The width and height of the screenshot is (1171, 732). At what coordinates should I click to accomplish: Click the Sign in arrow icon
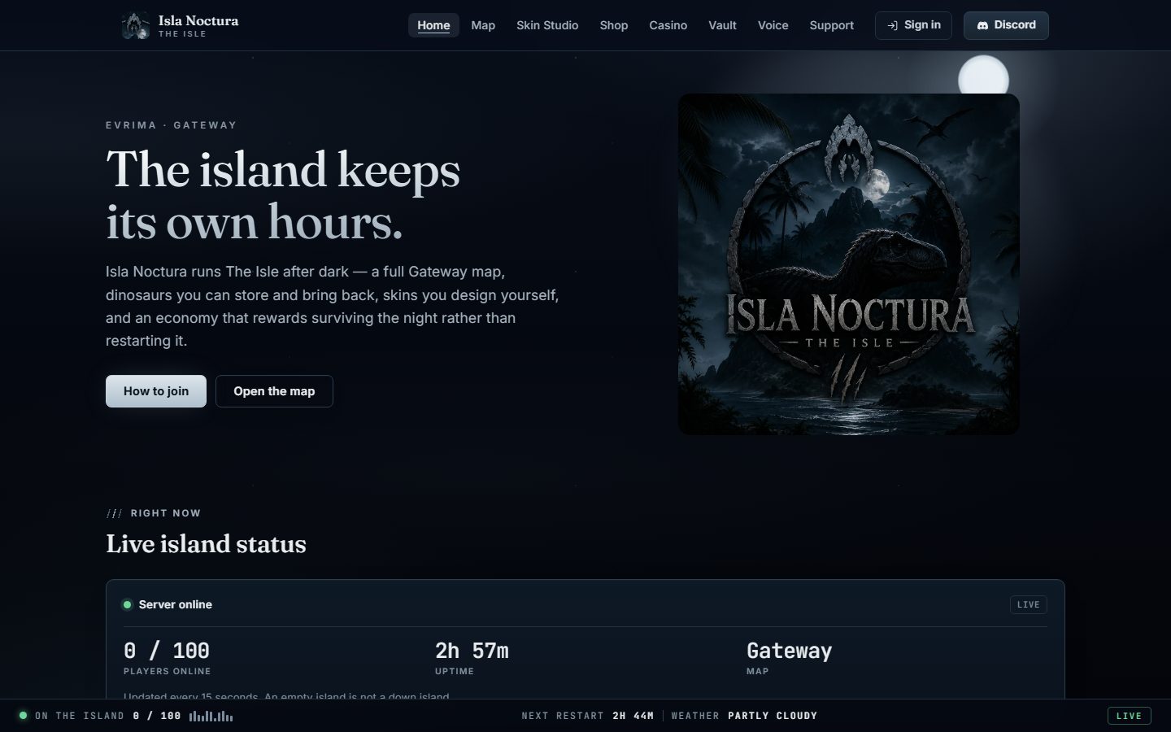pyautogui.click(x=892, y=25)
